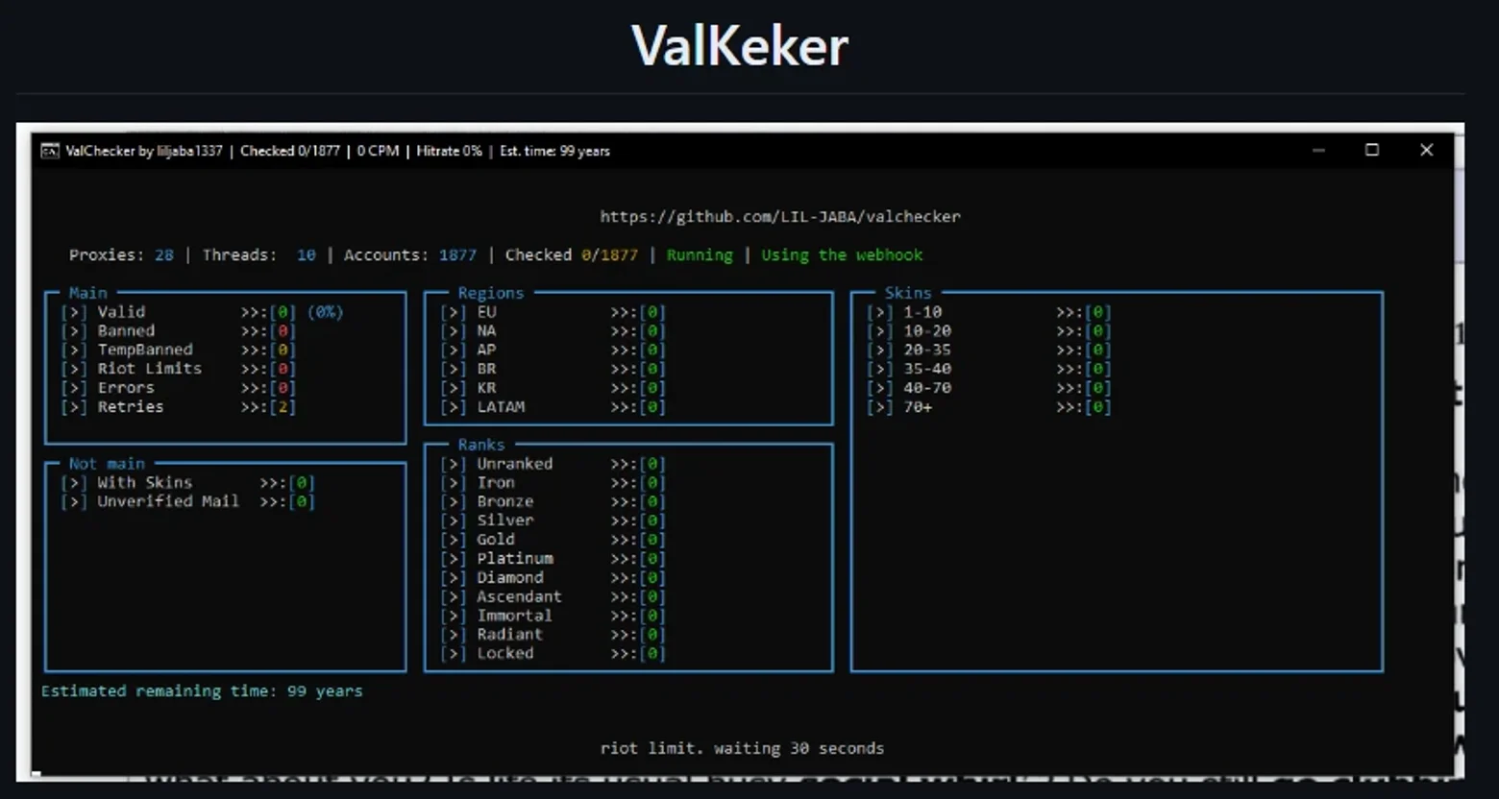Screen dimensions: 1499x799
Task: Click the 'ValChecker by liljaba1337' title text
Action: pyautogui.click(x=144, y=151)
